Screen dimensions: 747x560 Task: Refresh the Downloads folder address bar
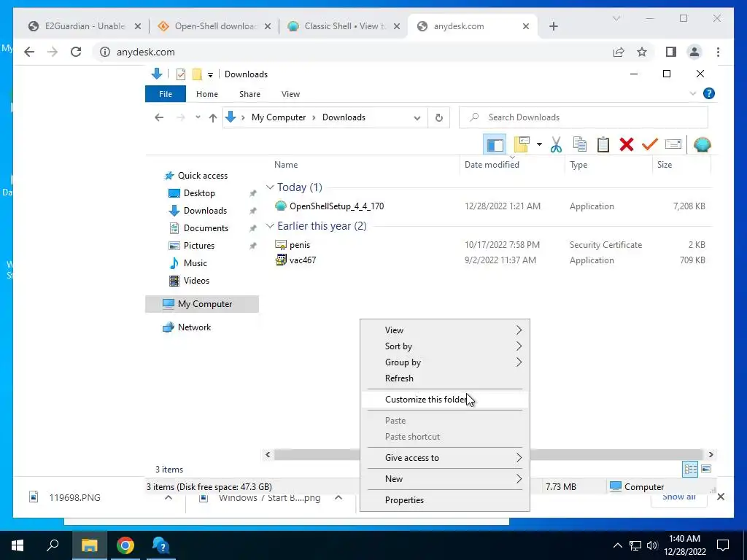pyautogui.click(x=438, y=117)
